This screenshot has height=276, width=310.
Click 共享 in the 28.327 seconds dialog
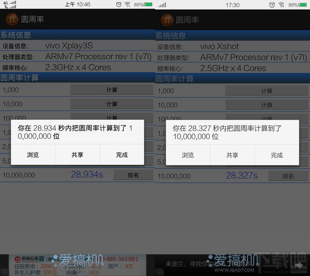[232, 155]
